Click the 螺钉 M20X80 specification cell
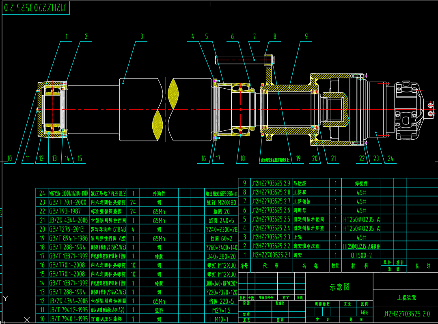The width and height of the screenshot is (438, 324). [x=221, y=202]
